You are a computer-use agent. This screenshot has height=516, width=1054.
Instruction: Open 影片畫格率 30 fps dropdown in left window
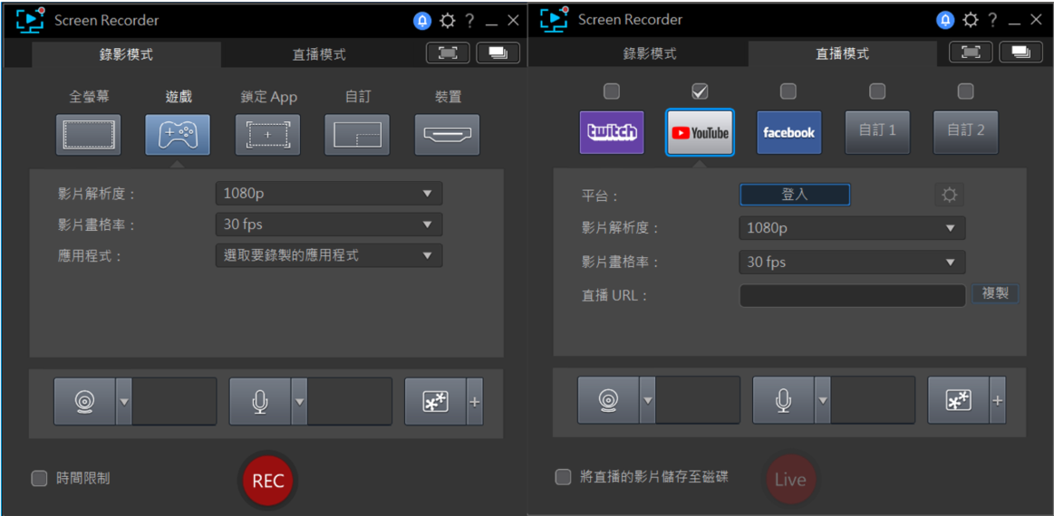(x=329, y=225)
